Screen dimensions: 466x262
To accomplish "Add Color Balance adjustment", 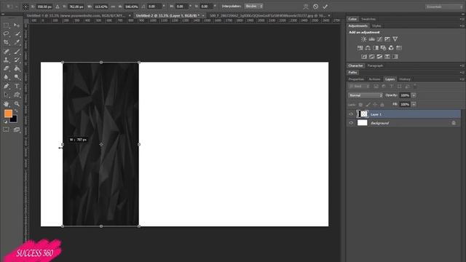I will pyautogui.click(x=368, y=48).
